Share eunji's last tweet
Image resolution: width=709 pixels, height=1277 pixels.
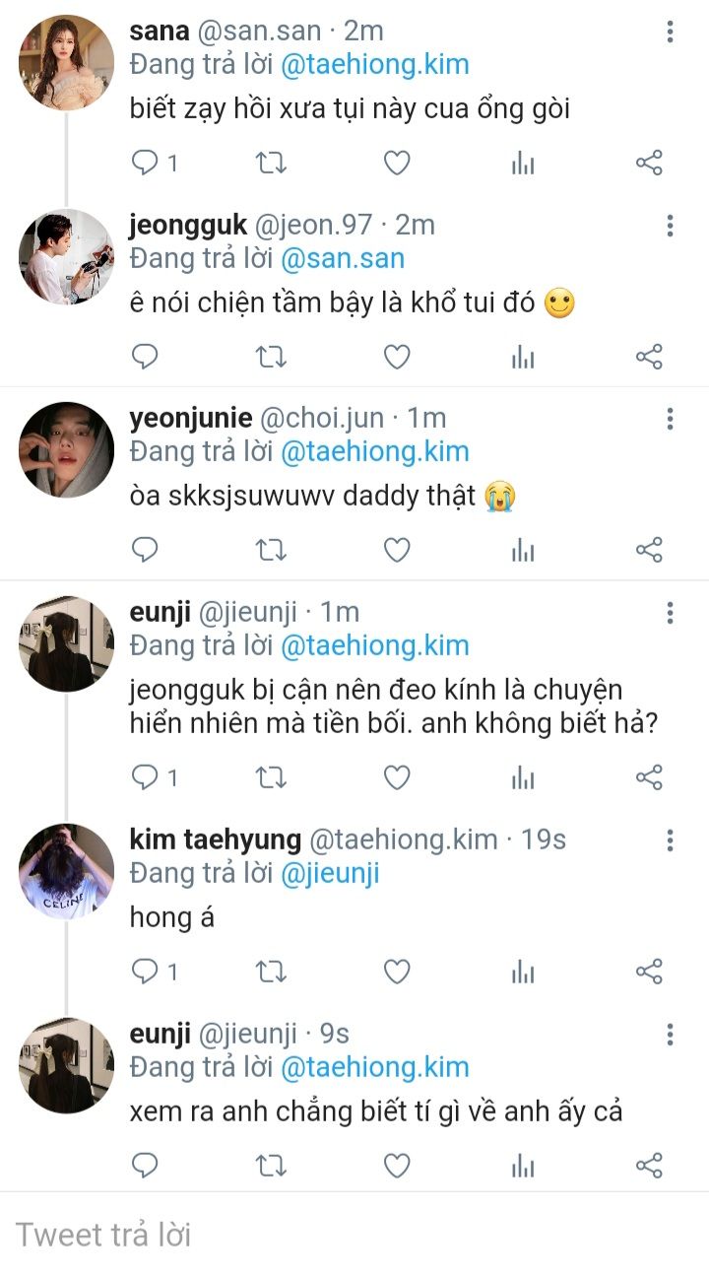649,1167
